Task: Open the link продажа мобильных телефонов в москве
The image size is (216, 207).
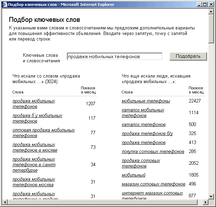Action: pos(35,147)
